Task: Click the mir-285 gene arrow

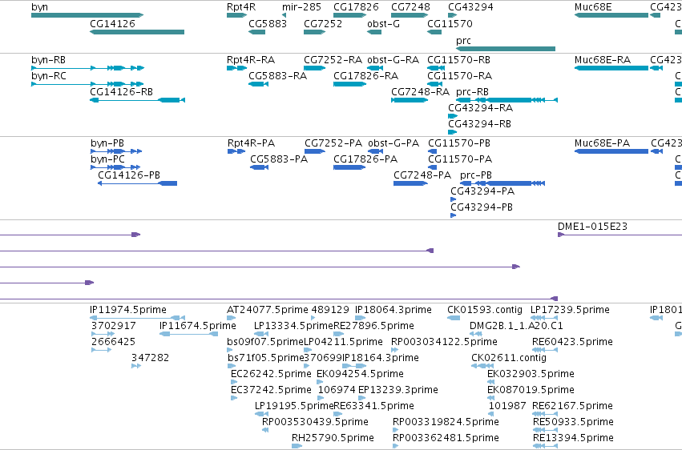Action: pos(284,15)
